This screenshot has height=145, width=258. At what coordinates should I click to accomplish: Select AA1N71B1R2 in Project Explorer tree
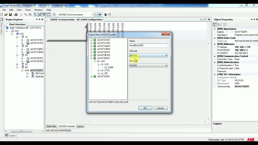pos(37,61)
